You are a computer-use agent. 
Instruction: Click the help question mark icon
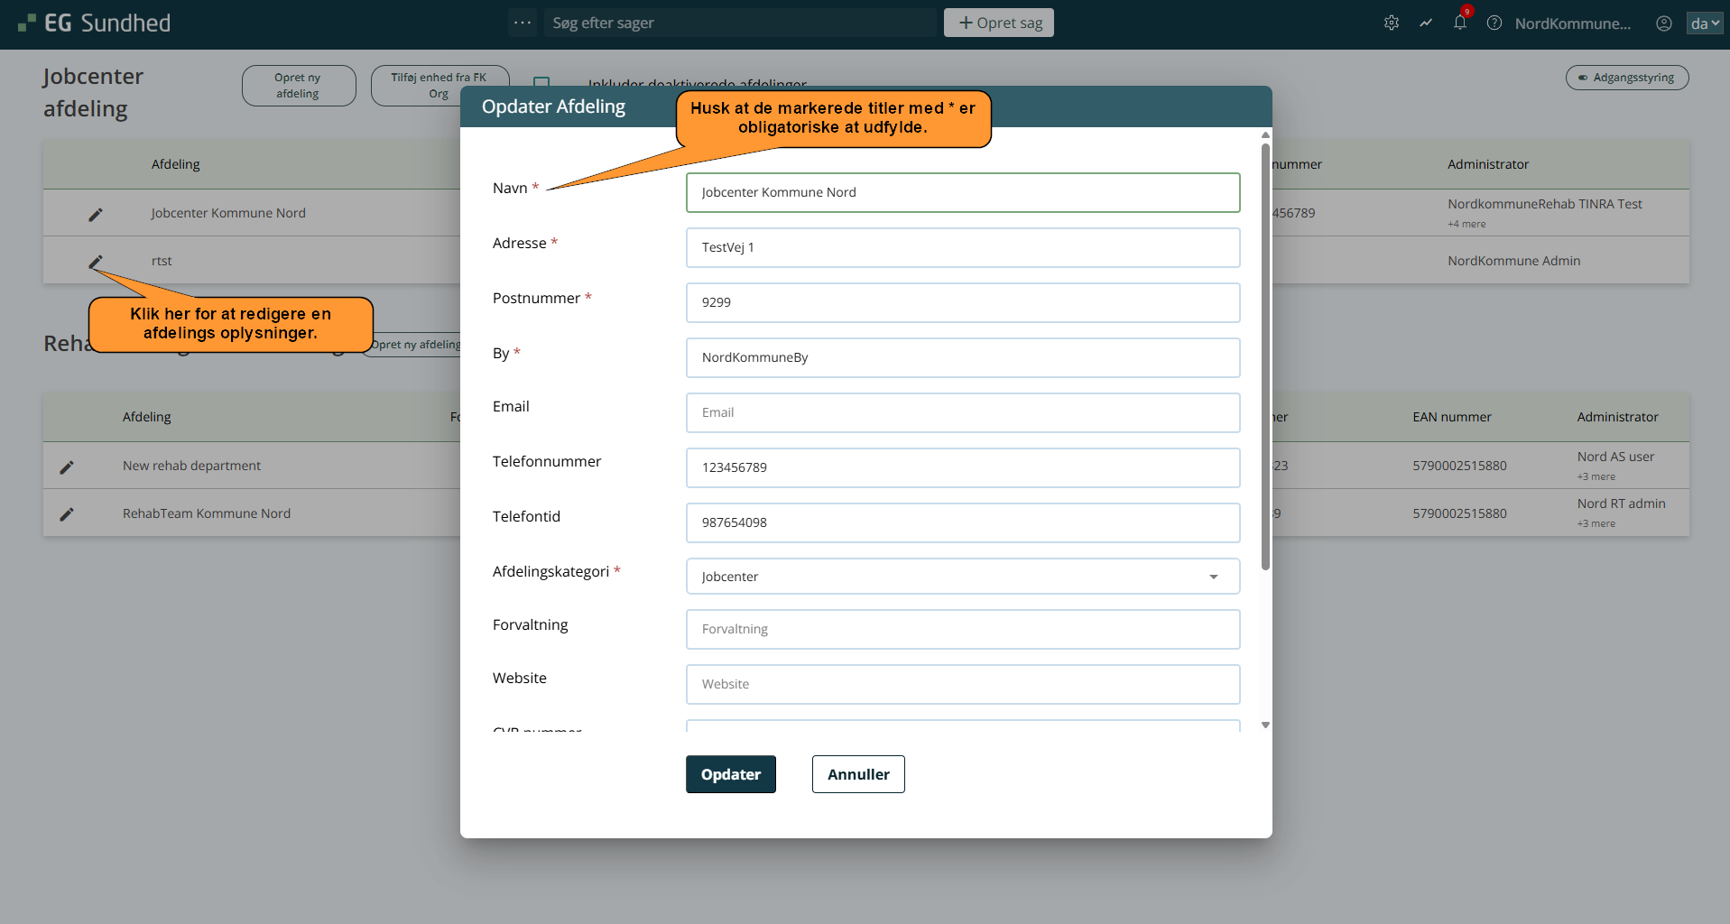point(1494,23)
